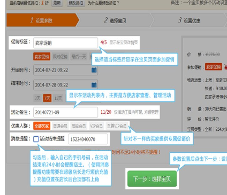
Task: Click the 11/20 character counter
Action: 106,112
